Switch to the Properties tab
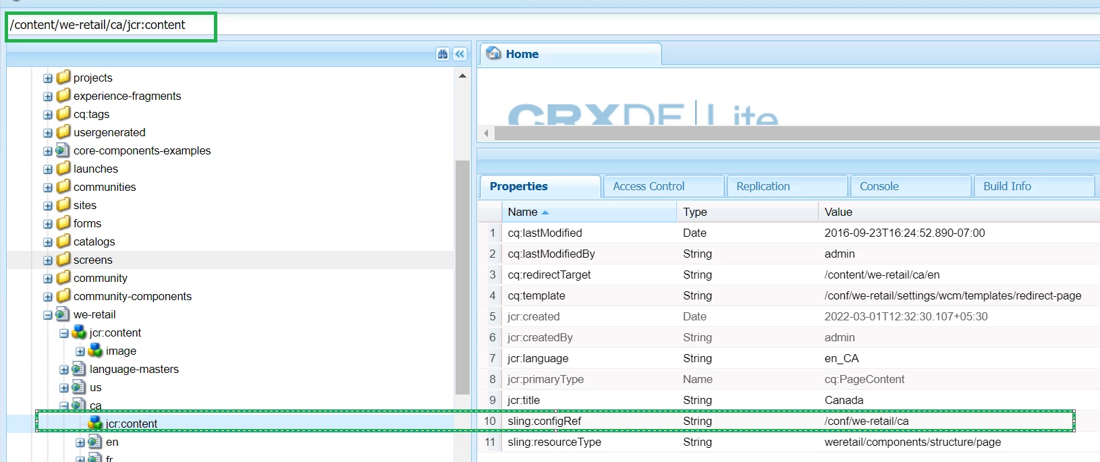Viewport: 1100px width, 462px height. pyautogui.click(x=540, y=186)
